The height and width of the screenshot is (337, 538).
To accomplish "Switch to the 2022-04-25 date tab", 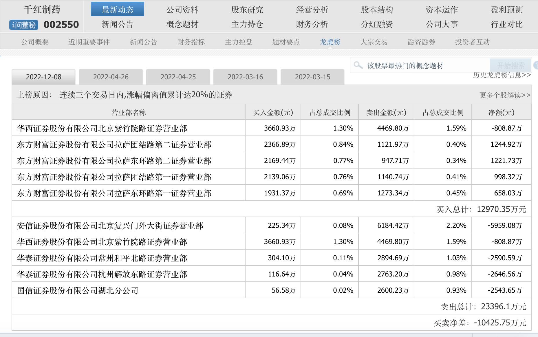I will [x=178, y=77].
